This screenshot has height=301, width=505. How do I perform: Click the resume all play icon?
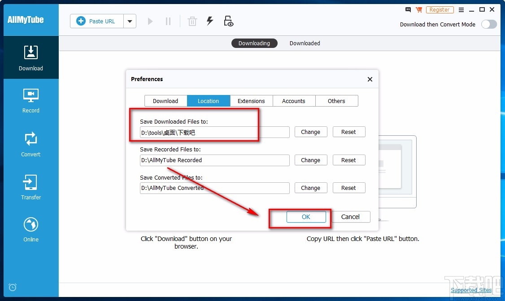point(150,21)
